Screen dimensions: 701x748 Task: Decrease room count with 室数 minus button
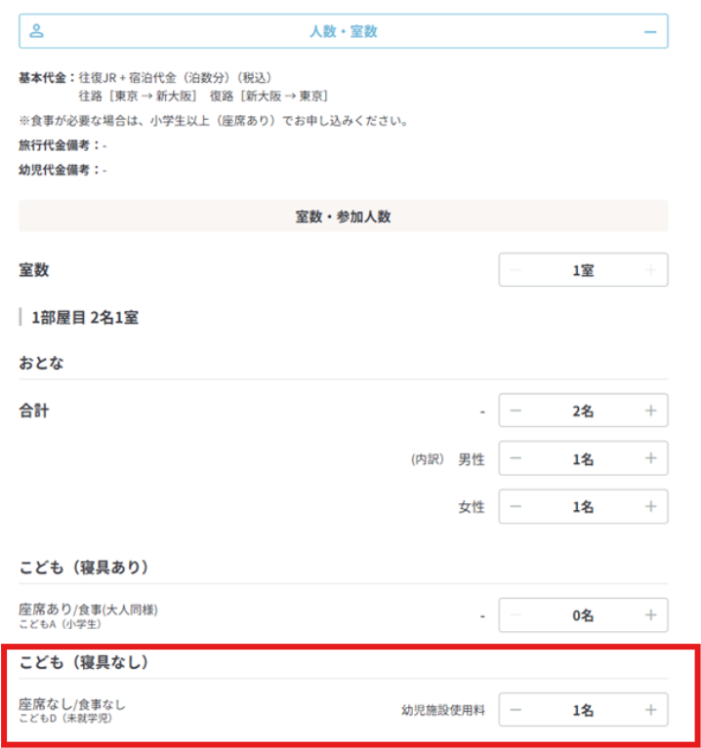515,270
